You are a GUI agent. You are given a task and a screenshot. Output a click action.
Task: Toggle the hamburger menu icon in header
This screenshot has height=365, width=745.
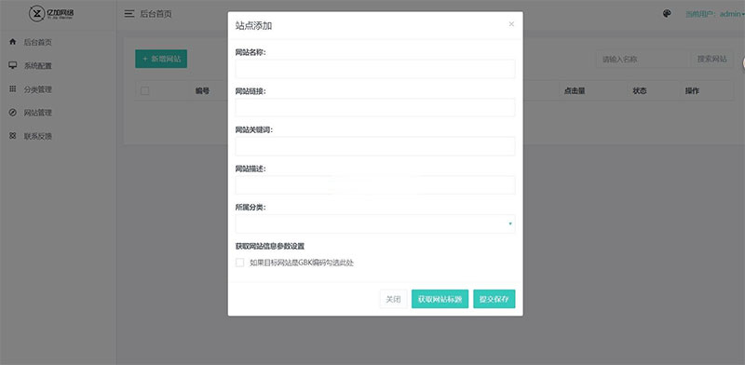tap(129, 14)
